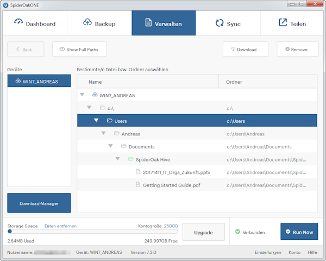Image resolution: width=326 pixels, height=261 pixels.
Task: Click the storage space usage bar
Action: point(93,232)
